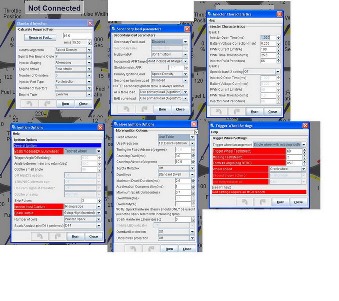This screenshot has width=339, height=301.
Task: Click Close in More Ignition Options
Action: click(x=187, y=249)
